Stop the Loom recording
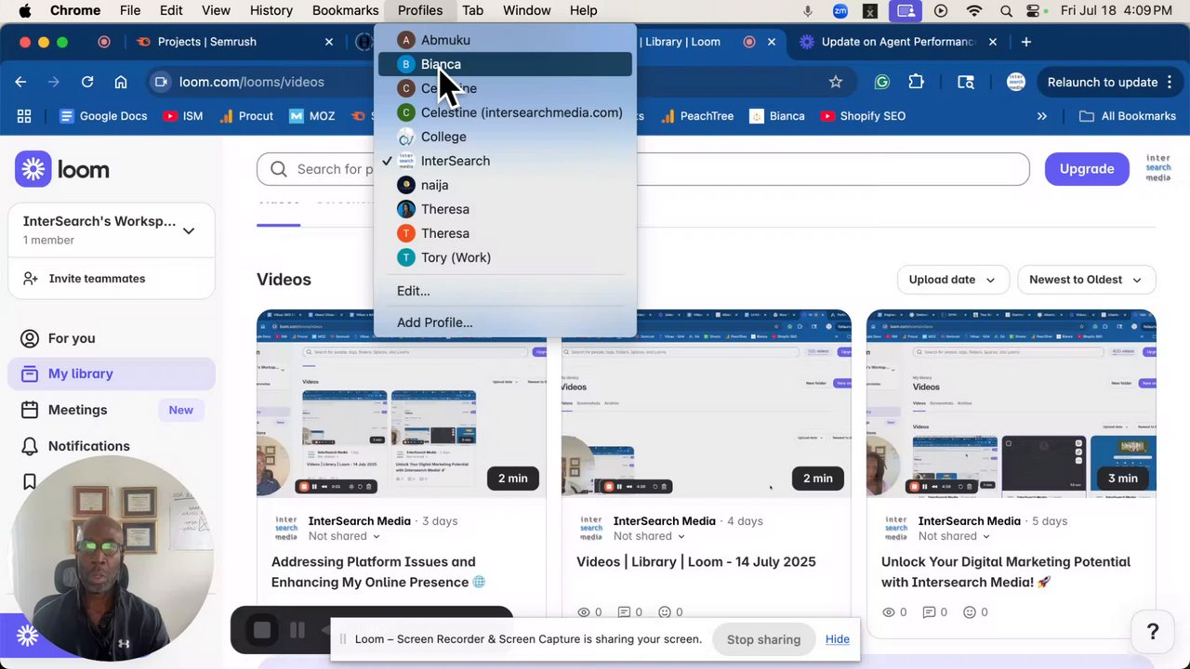Screen dimensions: 1190x669 tap(262, 631)
